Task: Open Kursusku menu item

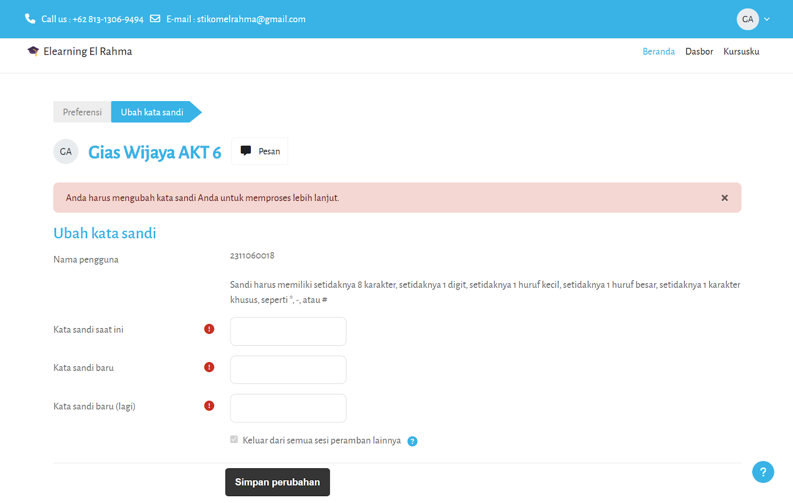Action: (x=741, y=52)
